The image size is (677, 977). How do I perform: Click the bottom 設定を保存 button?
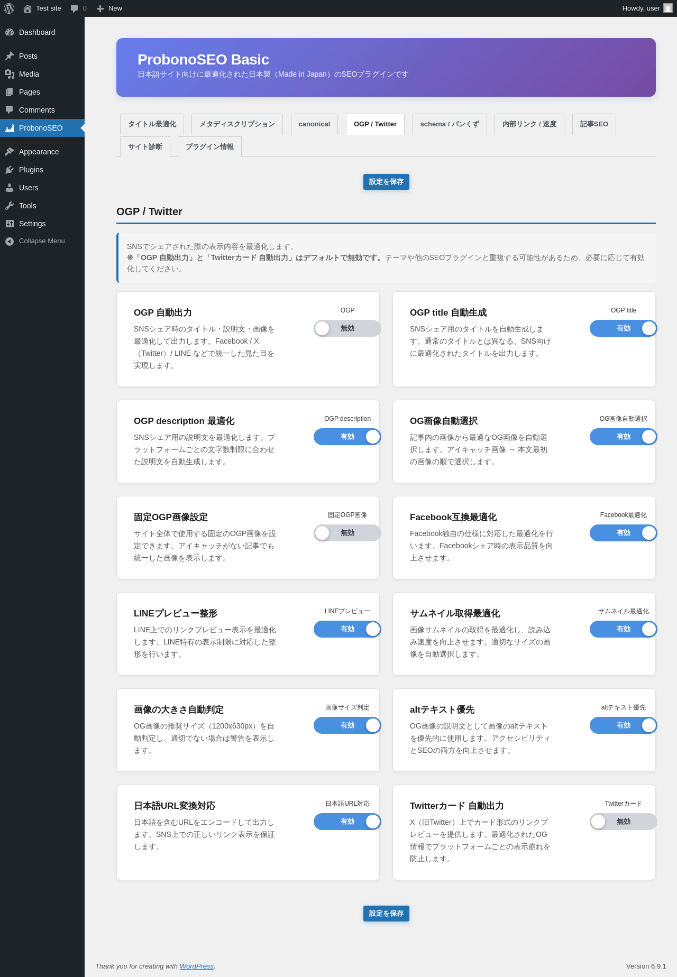coord(386,914)
